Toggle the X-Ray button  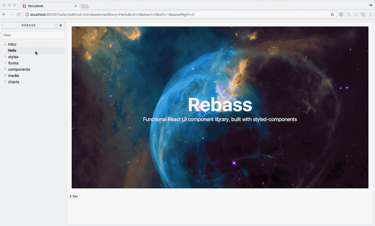click(74, 196)
